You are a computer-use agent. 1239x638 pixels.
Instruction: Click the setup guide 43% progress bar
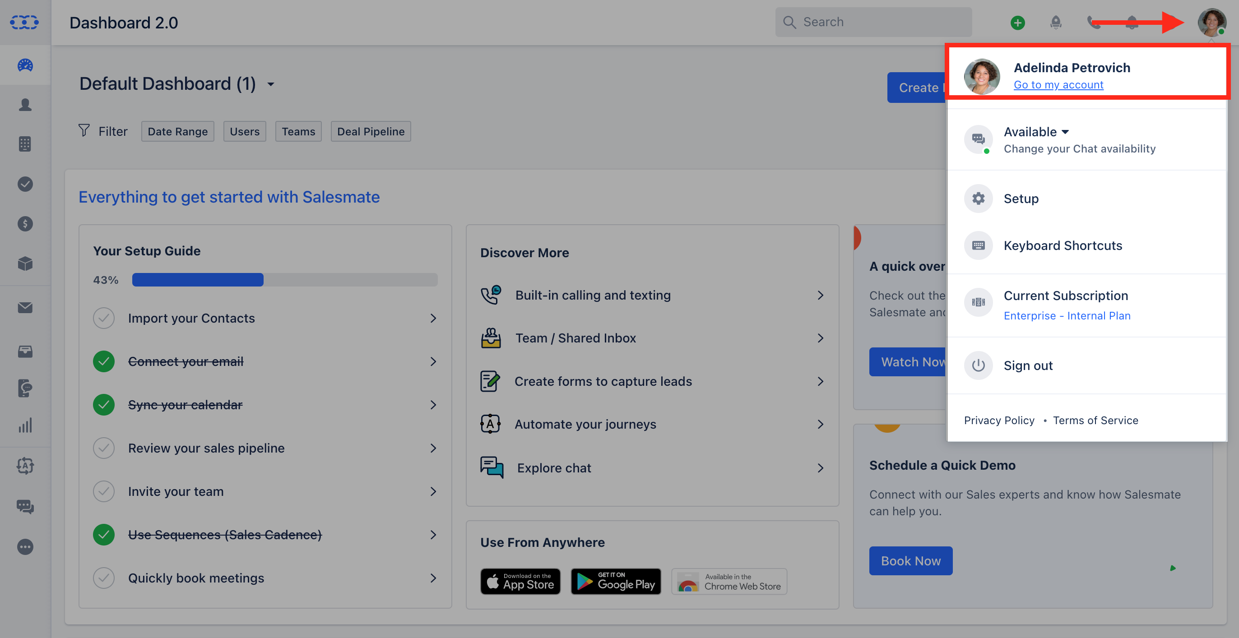tap(285, 279)
